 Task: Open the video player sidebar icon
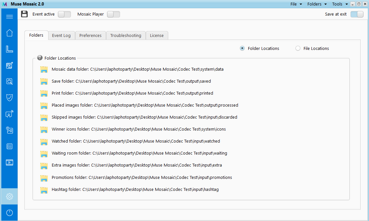point(9,162)
